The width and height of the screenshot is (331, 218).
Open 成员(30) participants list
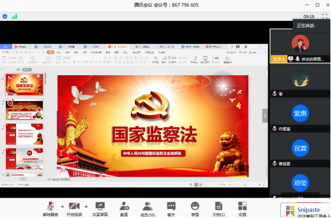tap(148, 208)
